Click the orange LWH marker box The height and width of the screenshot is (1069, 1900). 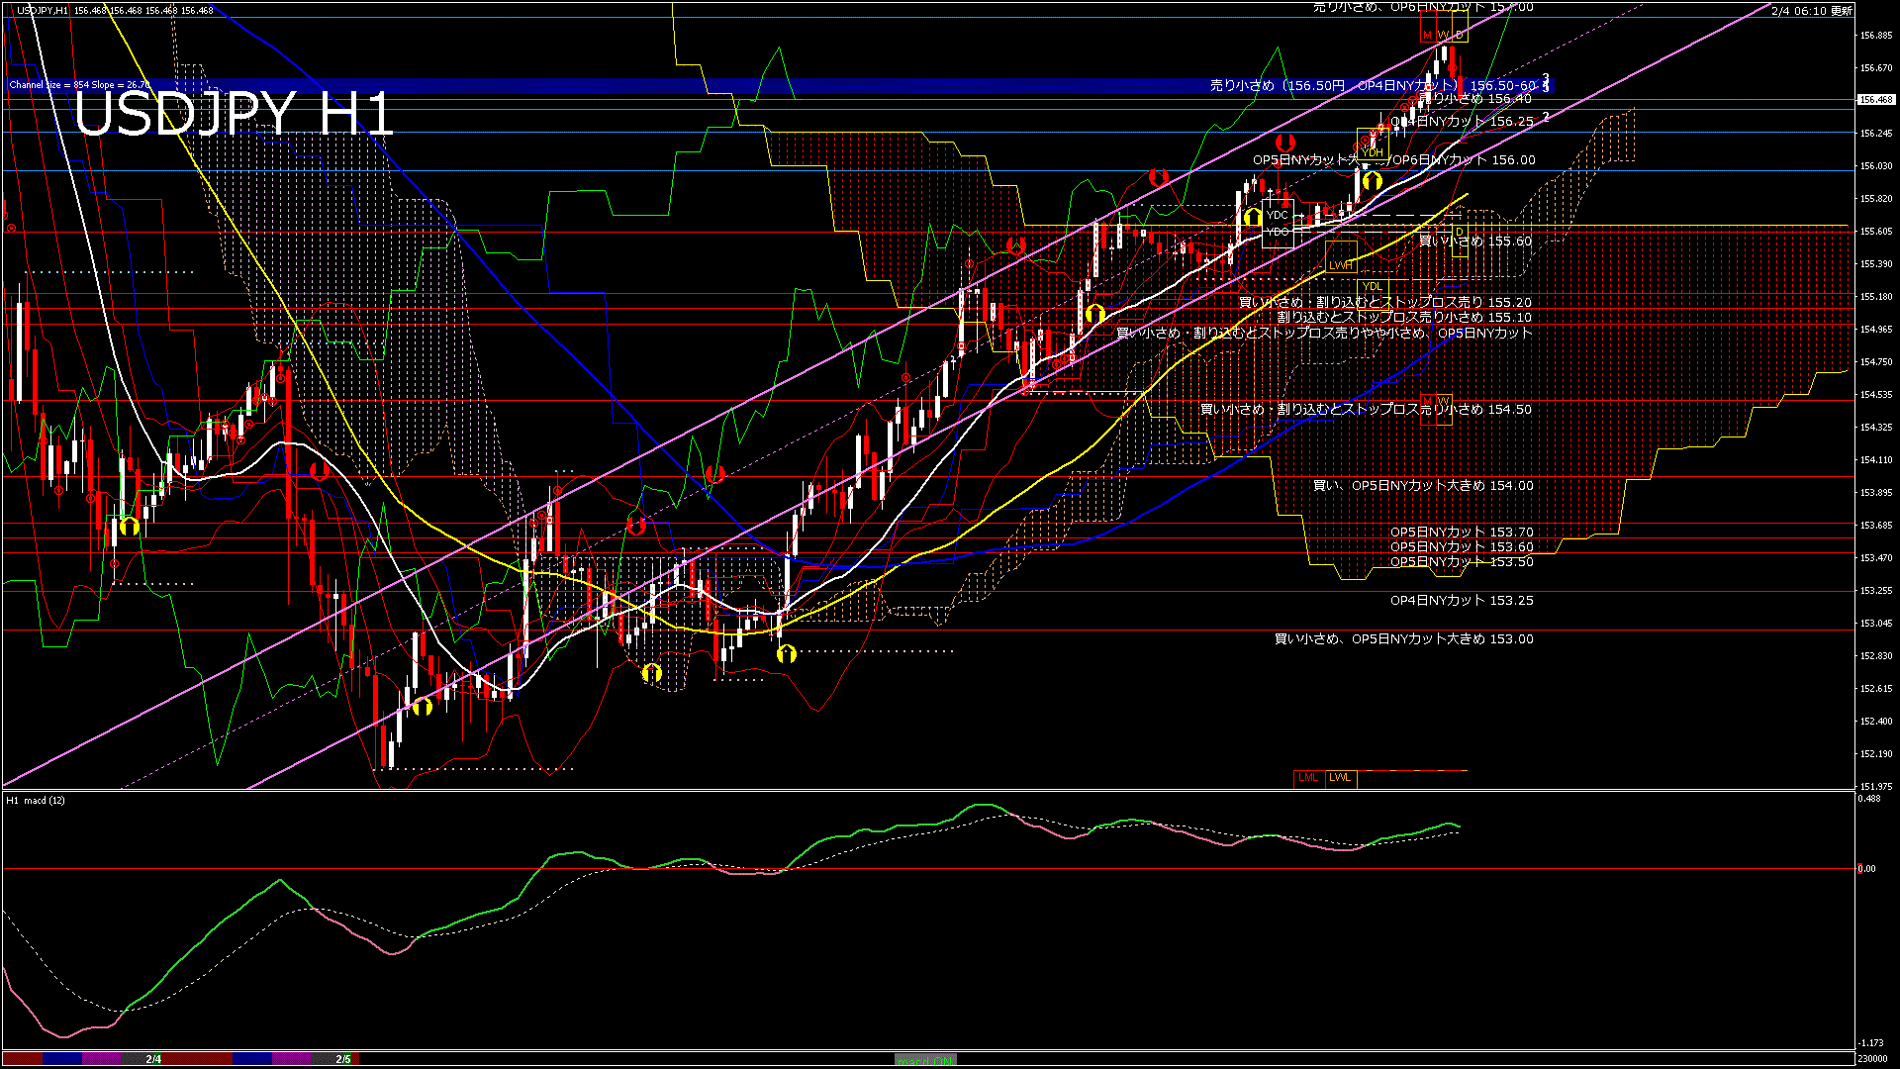coord(1341,265)
